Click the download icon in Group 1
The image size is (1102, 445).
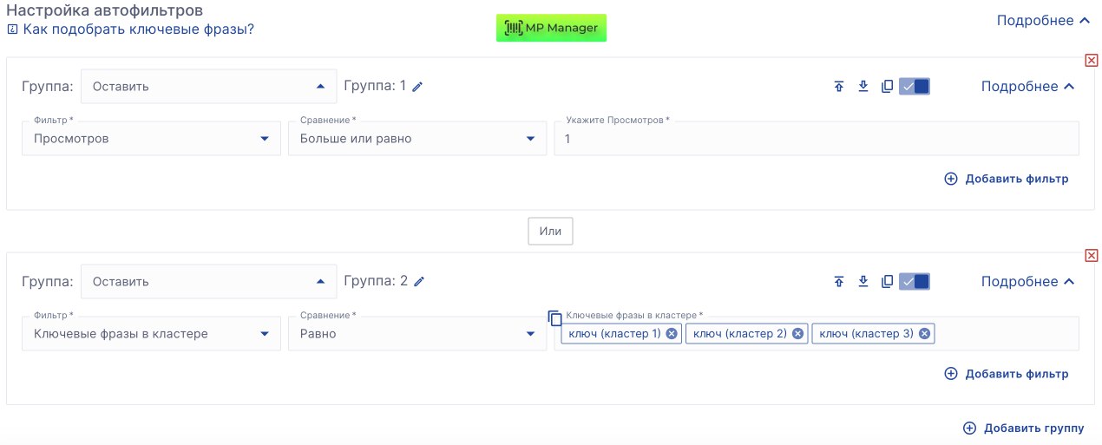point(863,87)
